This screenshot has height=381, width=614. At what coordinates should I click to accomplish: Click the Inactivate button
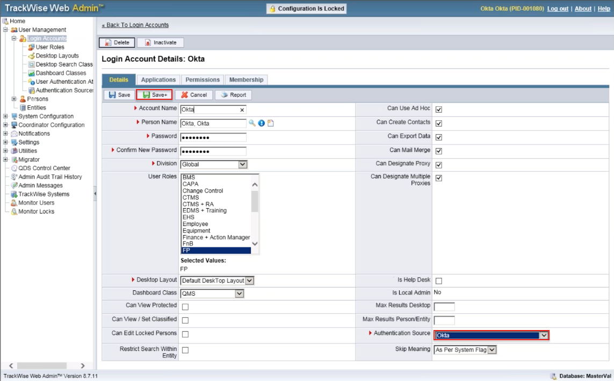(160, 42)
